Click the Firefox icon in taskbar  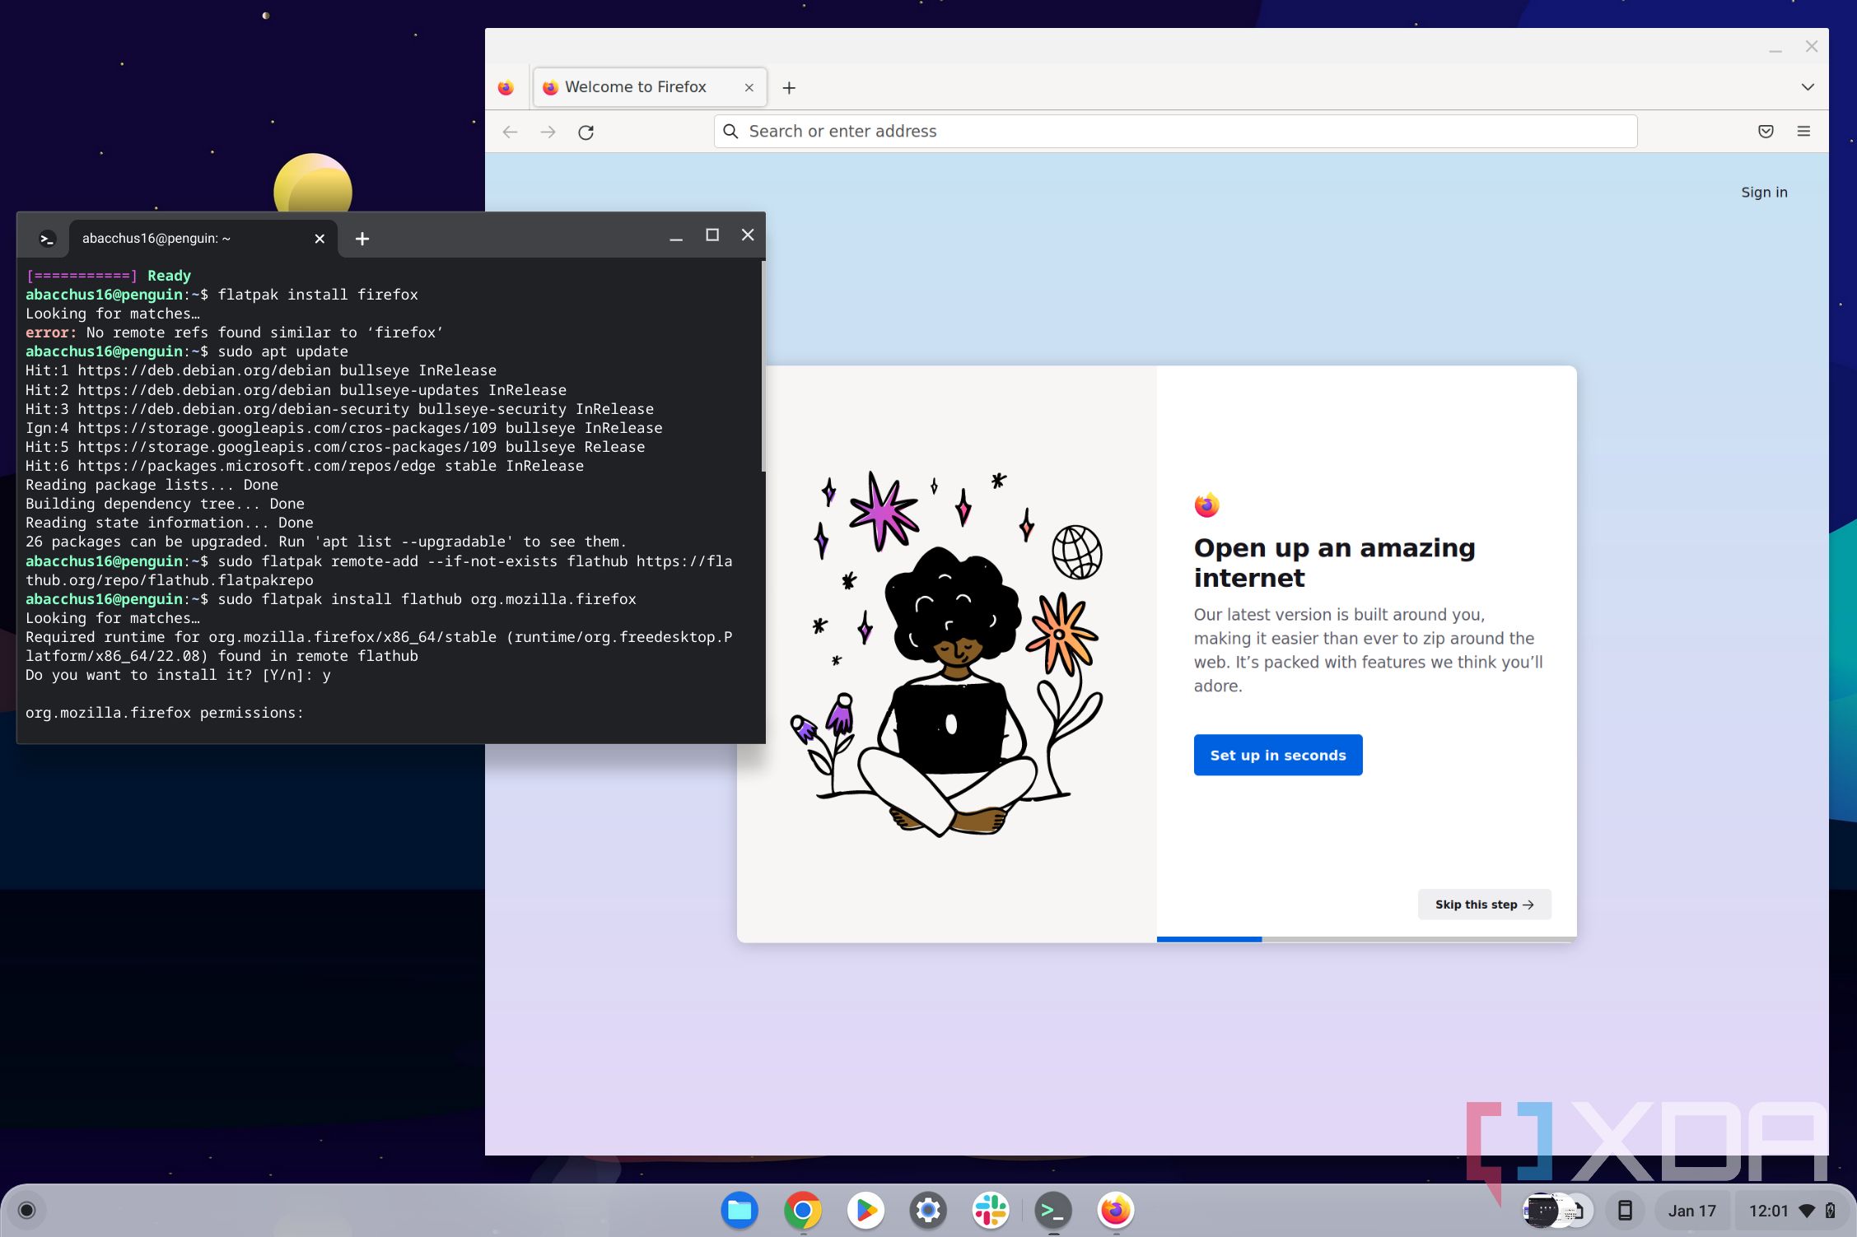[x=1114, y=1209]
